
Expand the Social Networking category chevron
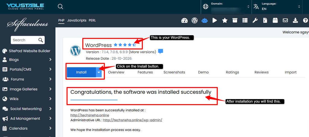coord(50,109)
